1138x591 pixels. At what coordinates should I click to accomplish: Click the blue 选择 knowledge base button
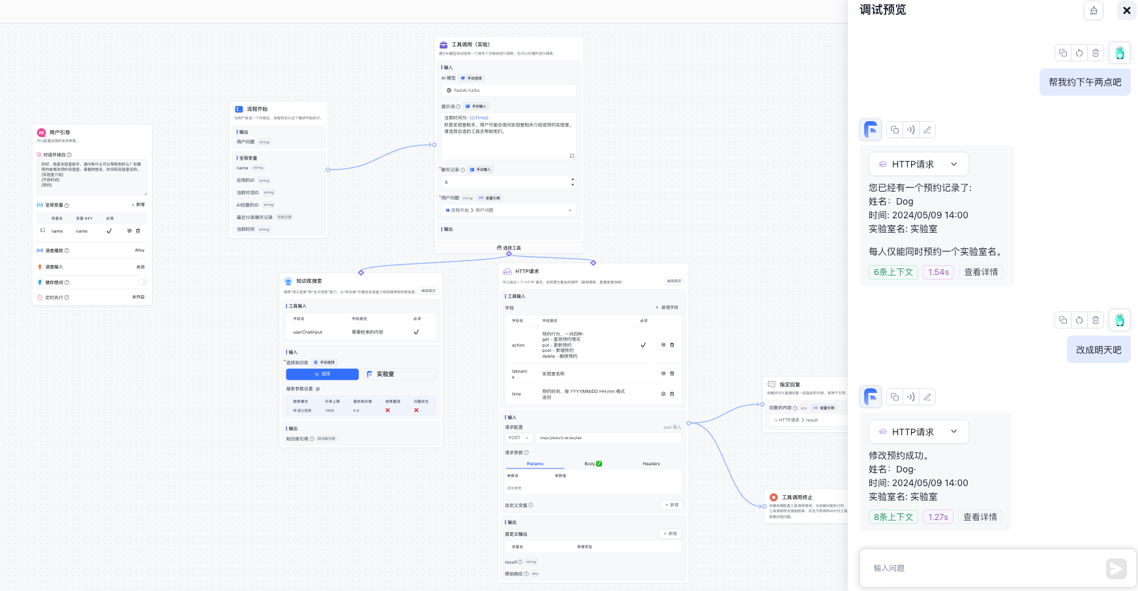coord(322,374)
